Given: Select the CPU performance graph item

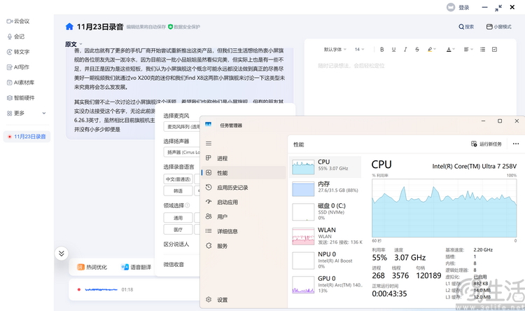Looking at the screenshot, I should 325,167.
